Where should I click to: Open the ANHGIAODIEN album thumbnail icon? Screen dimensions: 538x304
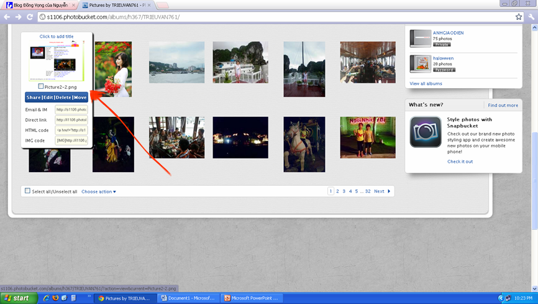click(x=420, y=39)
